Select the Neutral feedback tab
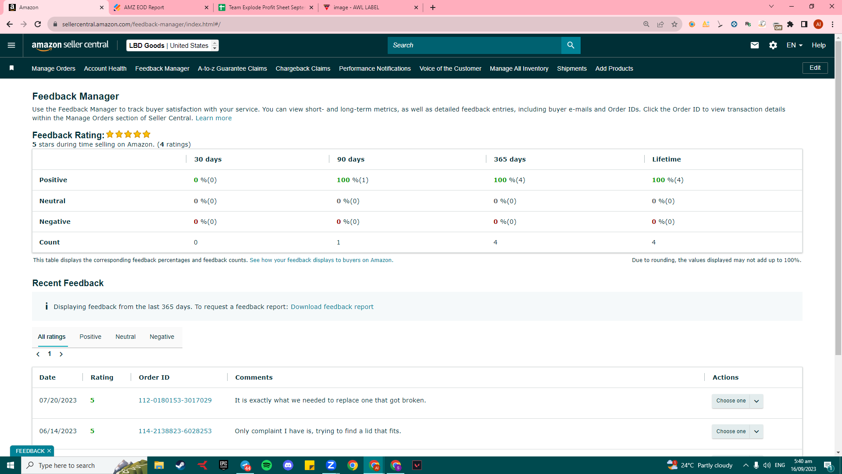The width and height of the screenshot is (842, 474). pos(125,337)
